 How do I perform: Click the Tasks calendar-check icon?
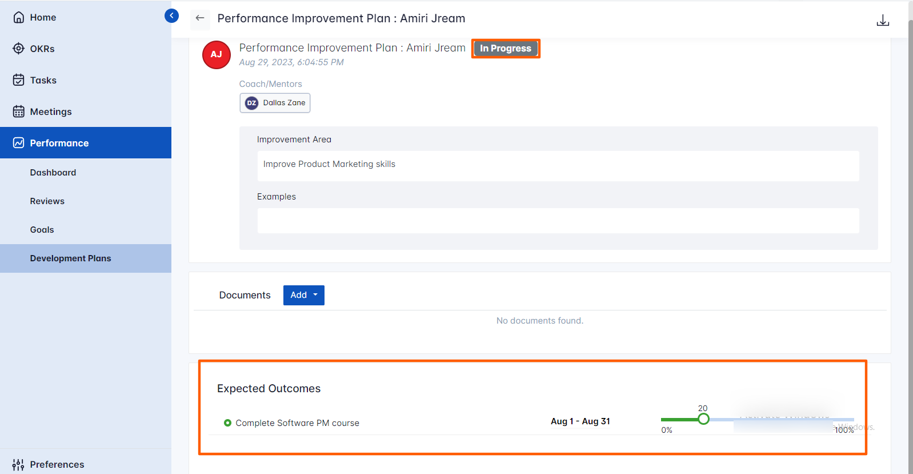pos(19,80)
